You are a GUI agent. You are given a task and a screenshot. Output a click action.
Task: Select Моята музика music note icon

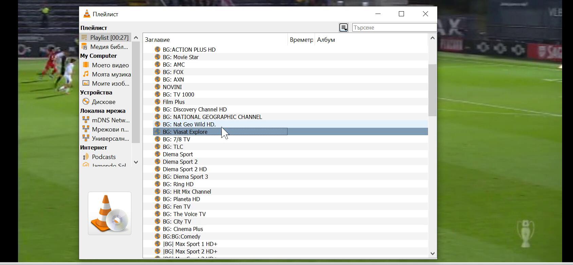click(x=86, y=74)
